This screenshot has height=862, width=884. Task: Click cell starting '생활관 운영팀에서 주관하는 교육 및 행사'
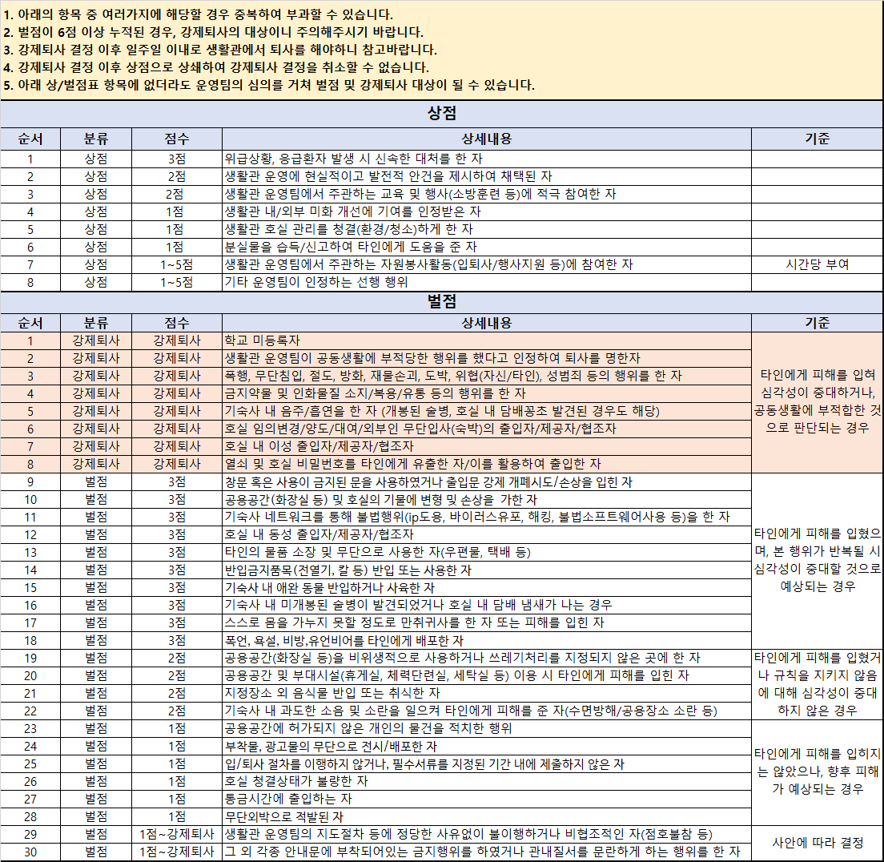click(487, 194)
